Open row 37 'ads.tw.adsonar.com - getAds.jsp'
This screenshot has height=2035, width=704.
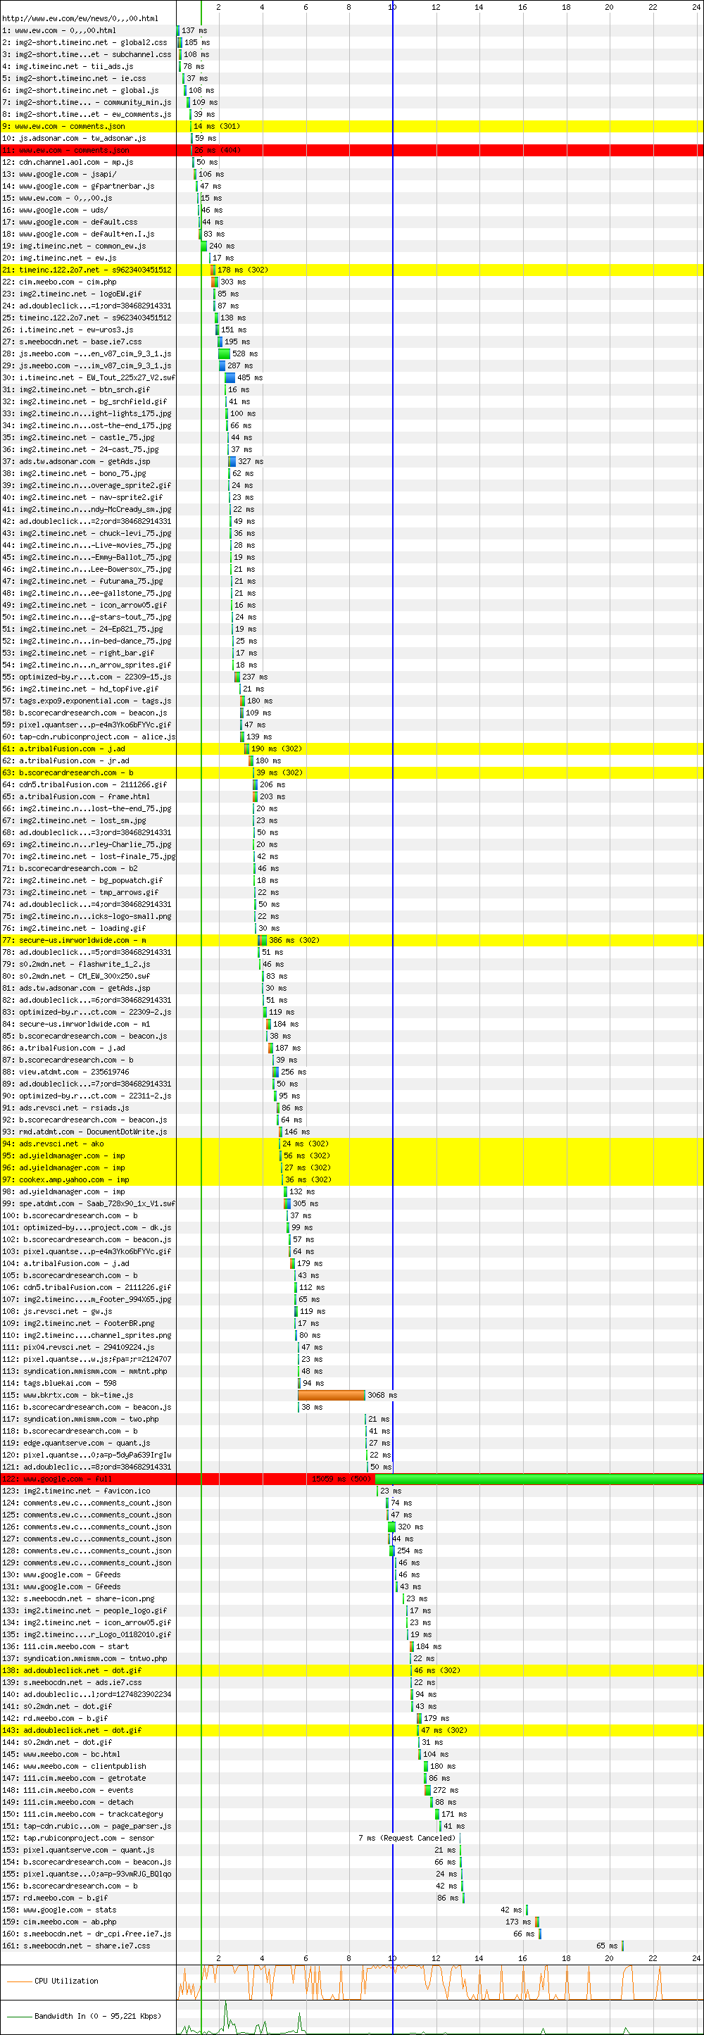click(x=351, y=461)
